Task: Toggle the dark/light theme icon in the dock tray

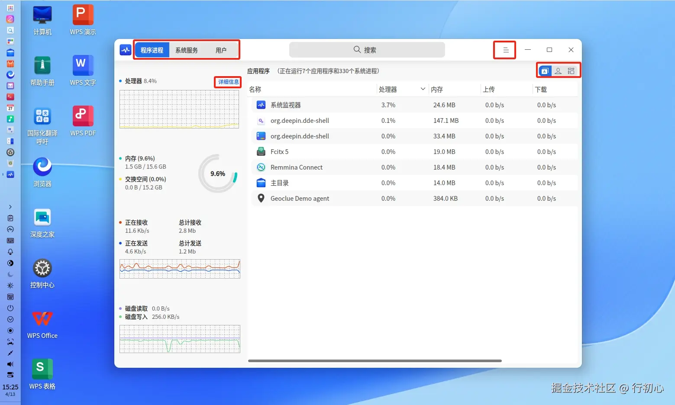Action: (x=10, y=263)
